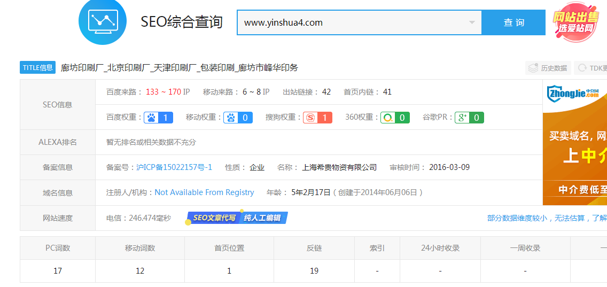Click the 移动词数 value 12

(x=140, y=271)
